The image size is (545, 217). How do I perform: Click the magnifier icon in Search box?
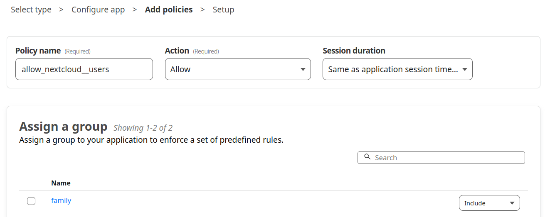pyautogui.click(x=367, y=157)
